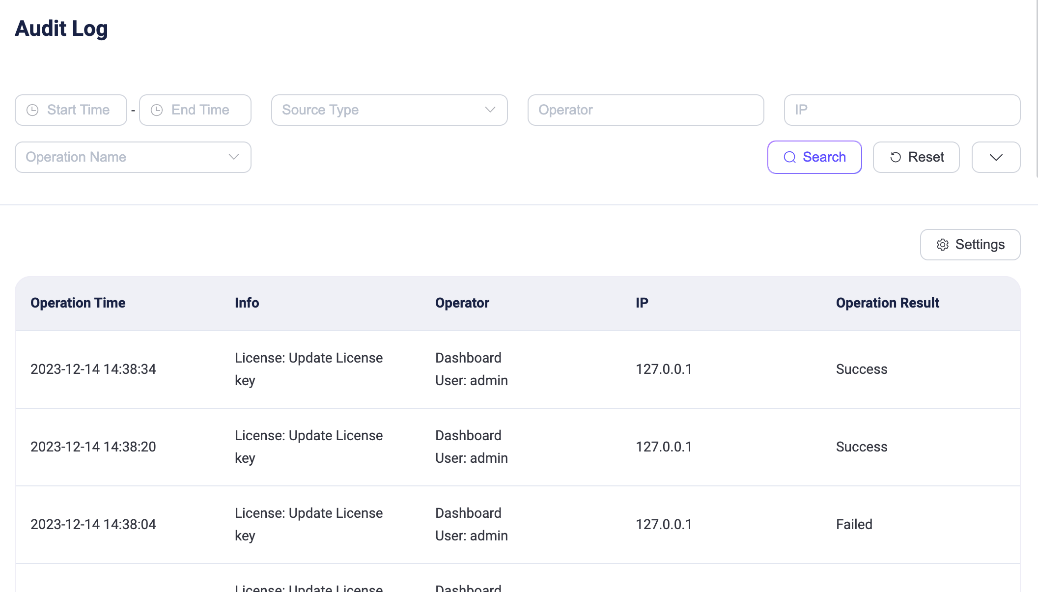Click the Operation Time column header
Viewport: 1038px width, 592px height.
[78, 303]
